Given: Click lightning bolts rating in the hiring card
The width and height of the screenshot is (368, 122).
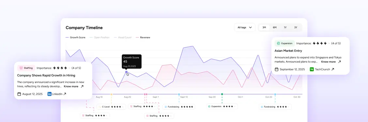Looking at the screenshot, I should (62, 68).
